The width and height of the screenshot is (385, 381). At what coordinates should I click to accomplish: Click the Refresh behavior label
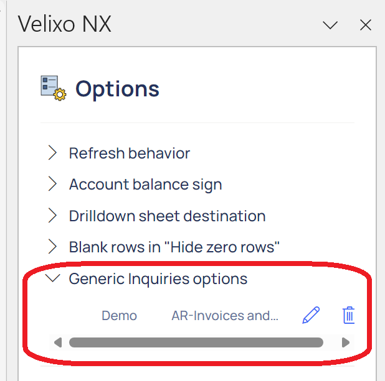(x=130, y=154)
